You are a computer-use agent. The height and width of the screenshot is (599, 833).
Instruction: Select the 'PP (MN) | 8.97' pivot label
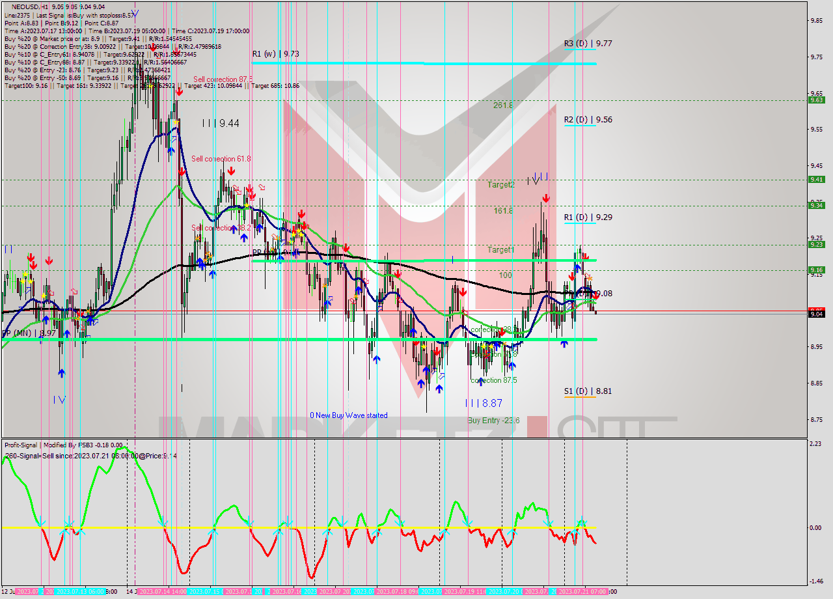tap(28, 333)
